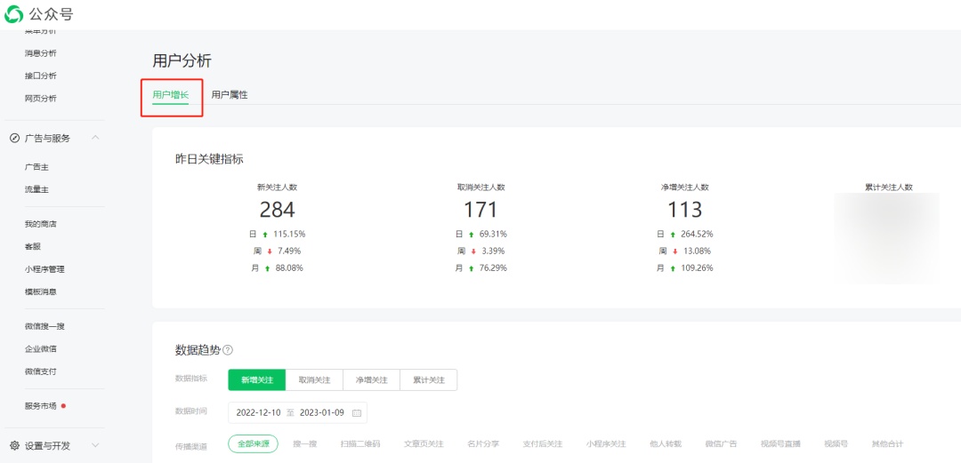This screenshot has width=961, height=463.
Task: Expand the 设置与开发 section chevron
Action: pyautogui.click(x=95, y=445)
